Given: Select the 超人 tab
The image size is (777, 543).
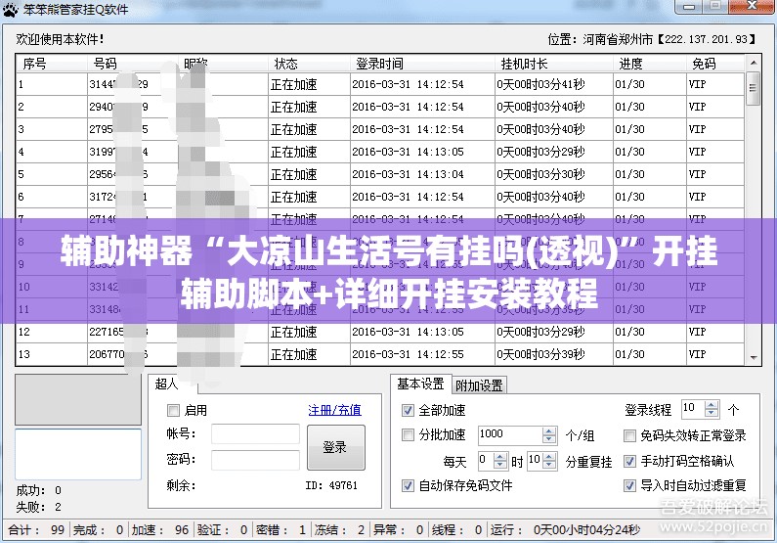Looking at the screenshot, I should [166, 384].
